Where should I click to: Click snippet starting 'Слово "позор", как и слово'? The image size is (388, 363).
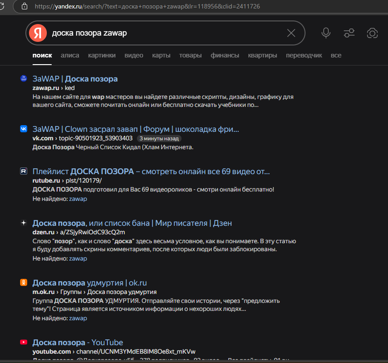[164, 245]
